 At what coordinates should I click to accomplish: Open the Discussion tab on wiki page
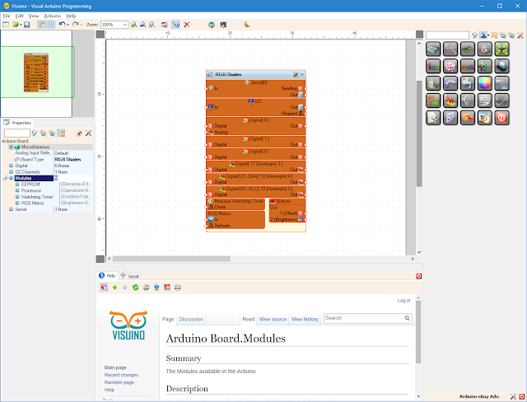pos(191,319)
